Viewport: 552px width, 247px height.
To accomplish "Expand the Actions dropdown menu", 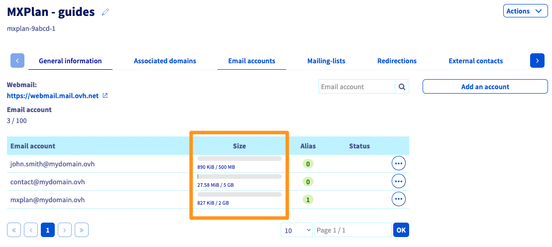I will pos(525,11).
